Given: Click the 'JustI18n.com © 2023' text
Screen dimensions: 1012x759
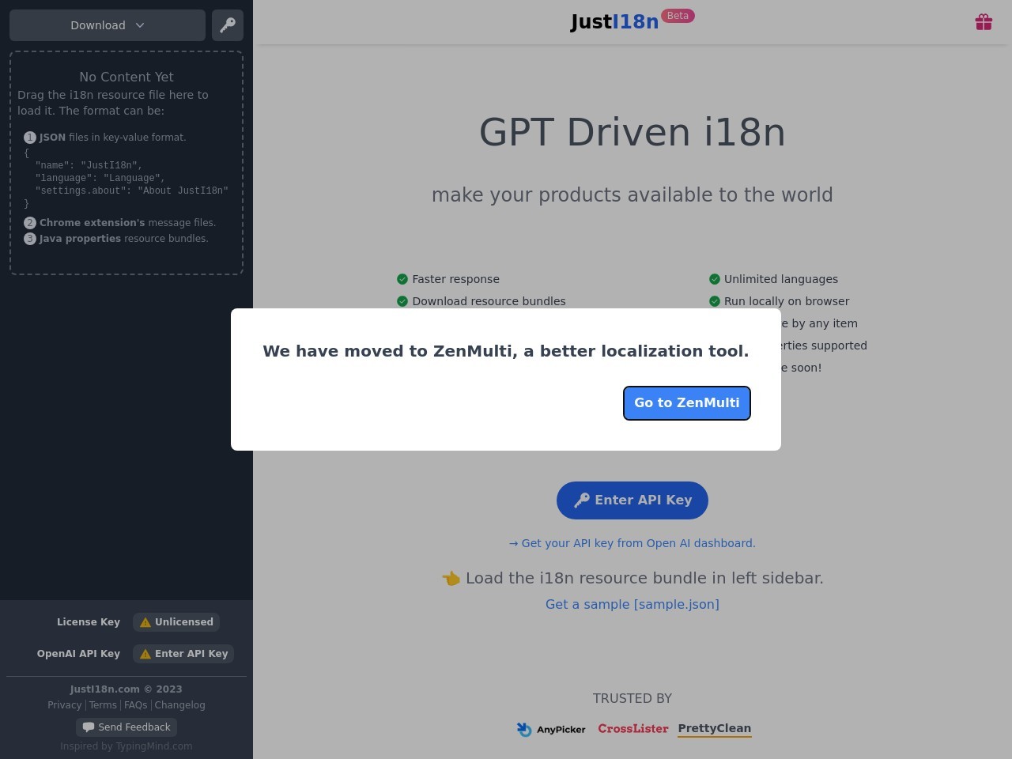Looking at the screenshot, I should [x=126, y=689].
